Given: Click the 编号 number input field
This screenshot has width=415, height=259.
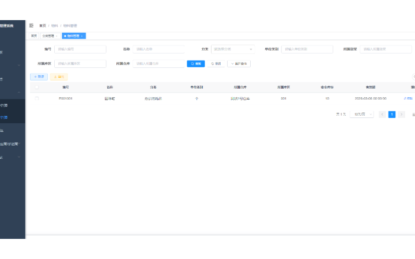Looking at the screenshot, I should point(80,49).
